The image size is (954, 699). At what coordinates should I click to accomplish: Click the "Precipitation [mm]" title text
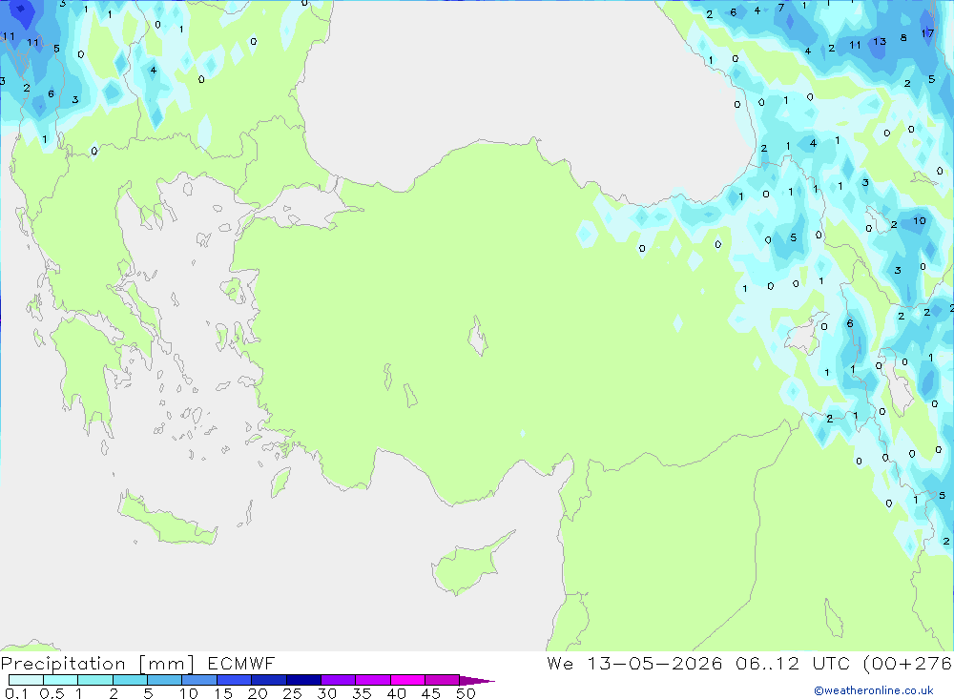tap(98, 664)
